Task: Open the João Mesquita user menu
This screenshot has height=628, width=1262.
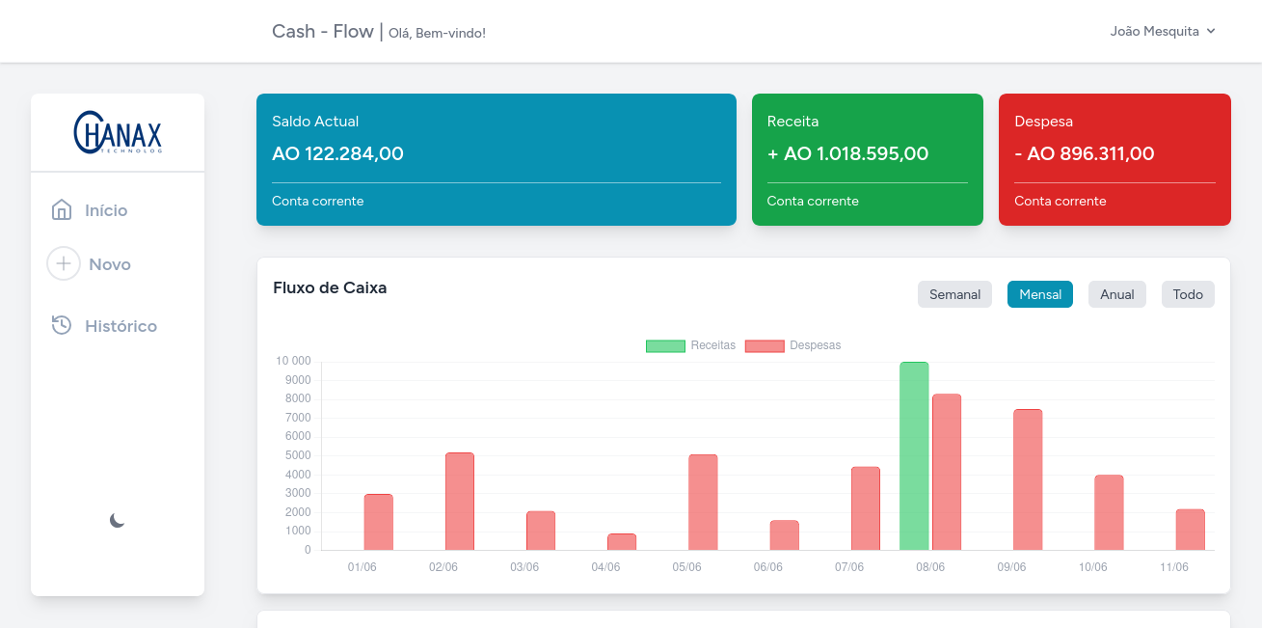Action: tap(1163, 31)
